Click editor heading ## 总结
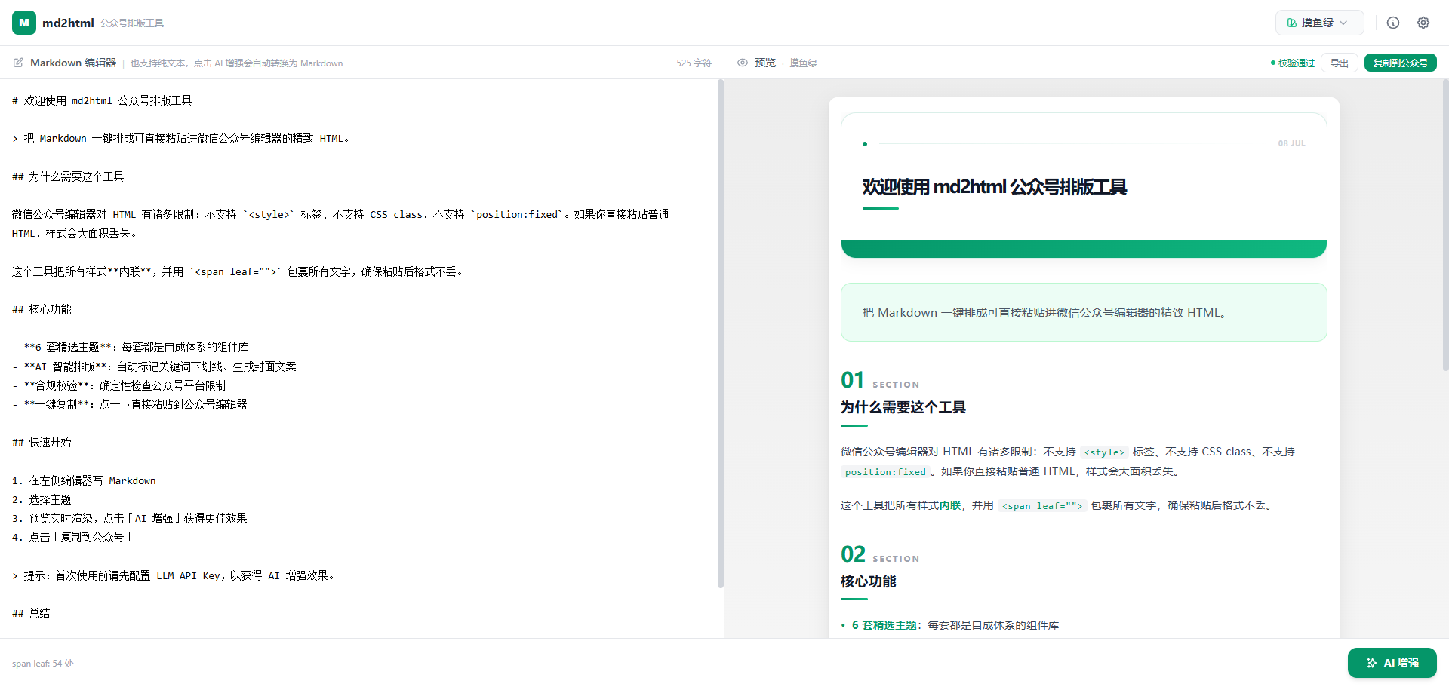The image size is (1449, 687). pyautogui.click(x=31, y=613)
